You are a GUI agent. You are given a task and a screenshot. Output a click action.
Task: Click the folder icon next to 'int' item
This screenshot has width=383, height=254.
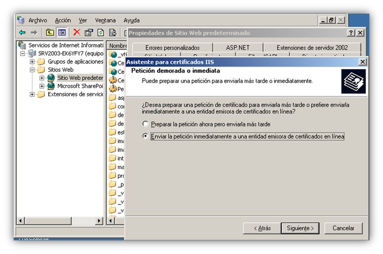(112, 158)
